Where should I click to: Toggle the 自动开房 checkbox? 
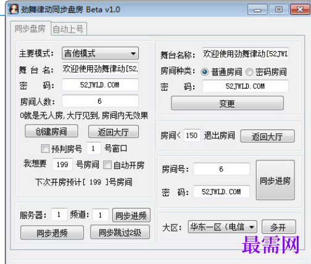(x=107, y=165)
